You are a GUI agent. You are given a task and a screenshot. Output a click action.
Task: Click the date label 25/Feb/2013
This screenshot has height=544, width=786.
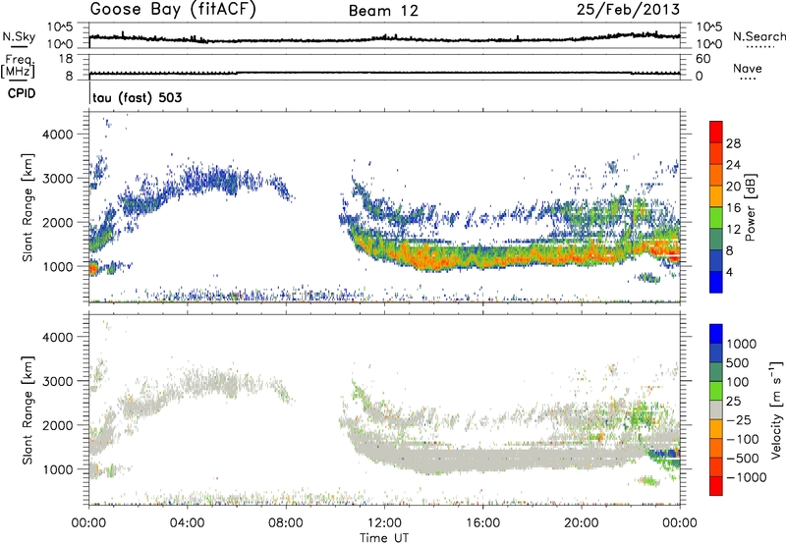pos(628,9)
